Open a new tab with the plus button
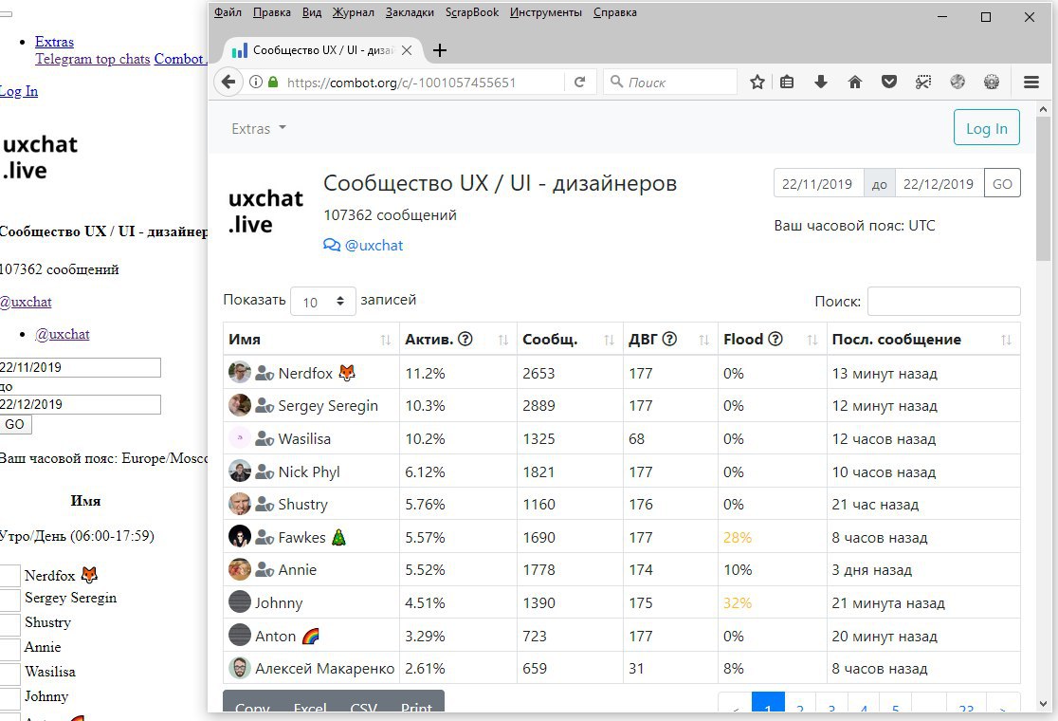 [439, 50]
